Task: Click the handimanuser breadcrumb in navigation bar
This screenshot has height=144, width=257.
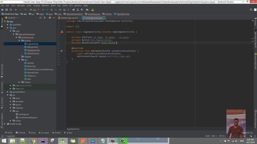Action: (92, 14)
